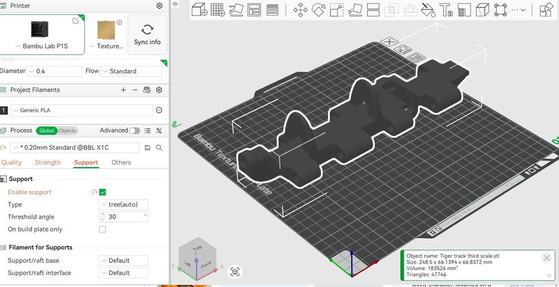Image resolution: width=559 pixels, height=287 pixels.
Task: Select the Cut tool
Action: point(373,10)
